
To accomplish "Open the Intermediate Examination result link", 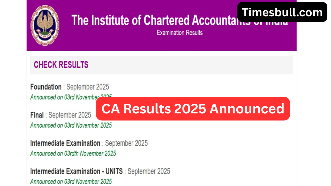I will pos(65,143).
